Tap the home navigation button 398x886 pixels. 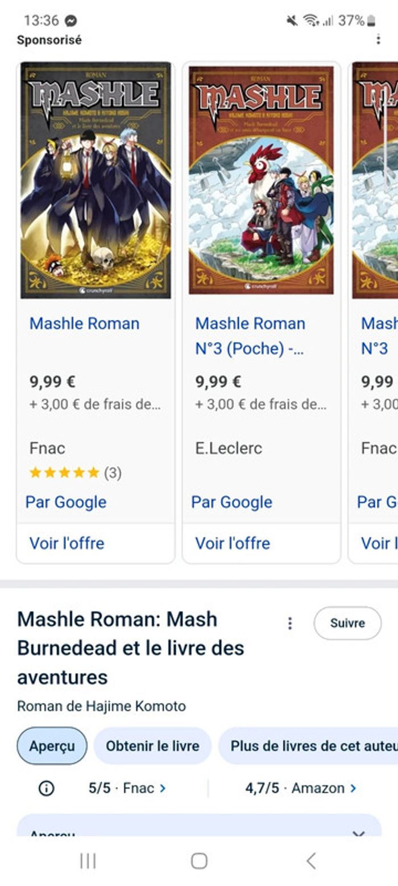199,862
